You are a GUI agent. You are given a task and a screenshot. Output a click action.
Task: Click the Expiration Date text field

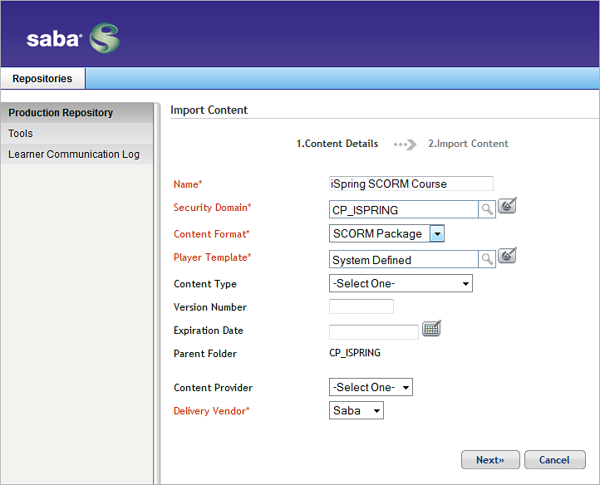[374, 332]
